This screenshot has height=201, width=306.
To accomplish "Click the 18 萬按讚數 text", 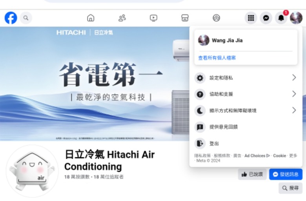I will (77, 177).
